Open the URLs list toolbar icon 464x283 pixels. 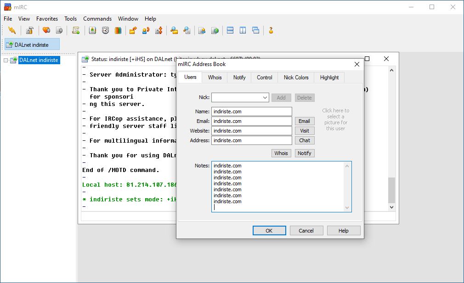pyautogui.click(x=215, y=30)
